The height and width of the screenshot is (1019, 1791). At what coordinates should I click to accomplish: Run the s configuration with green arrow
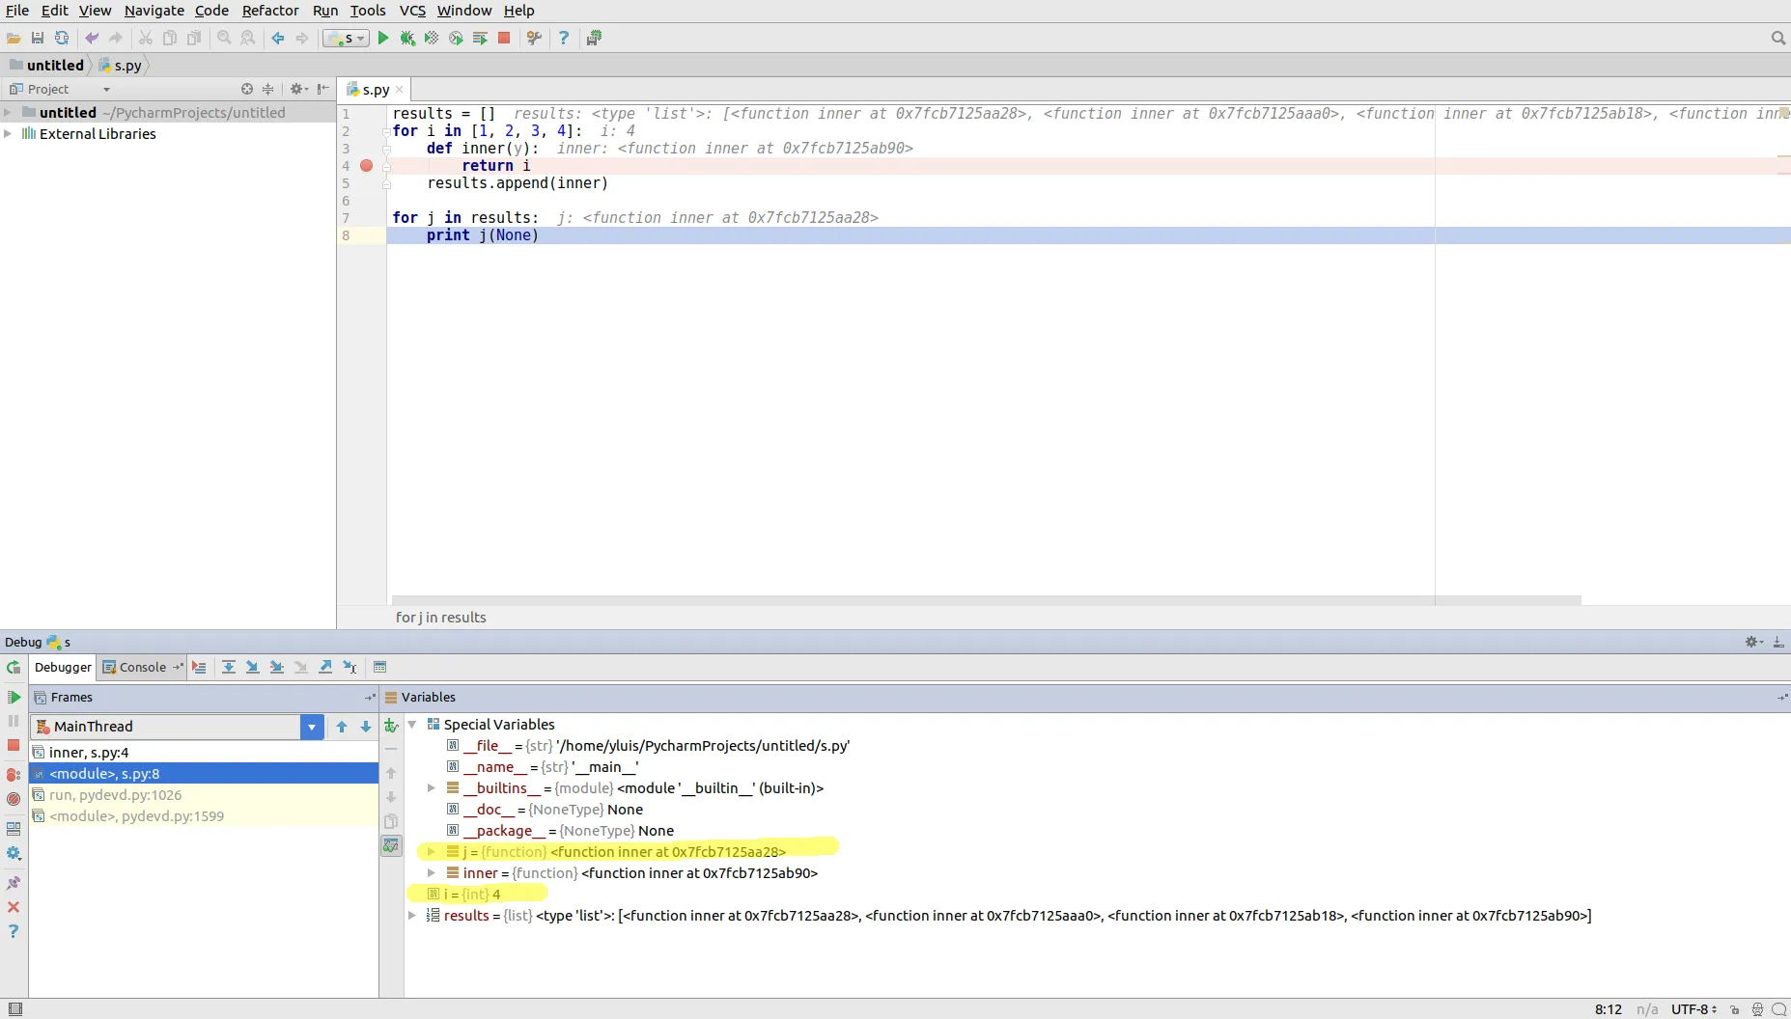point(383,39)
